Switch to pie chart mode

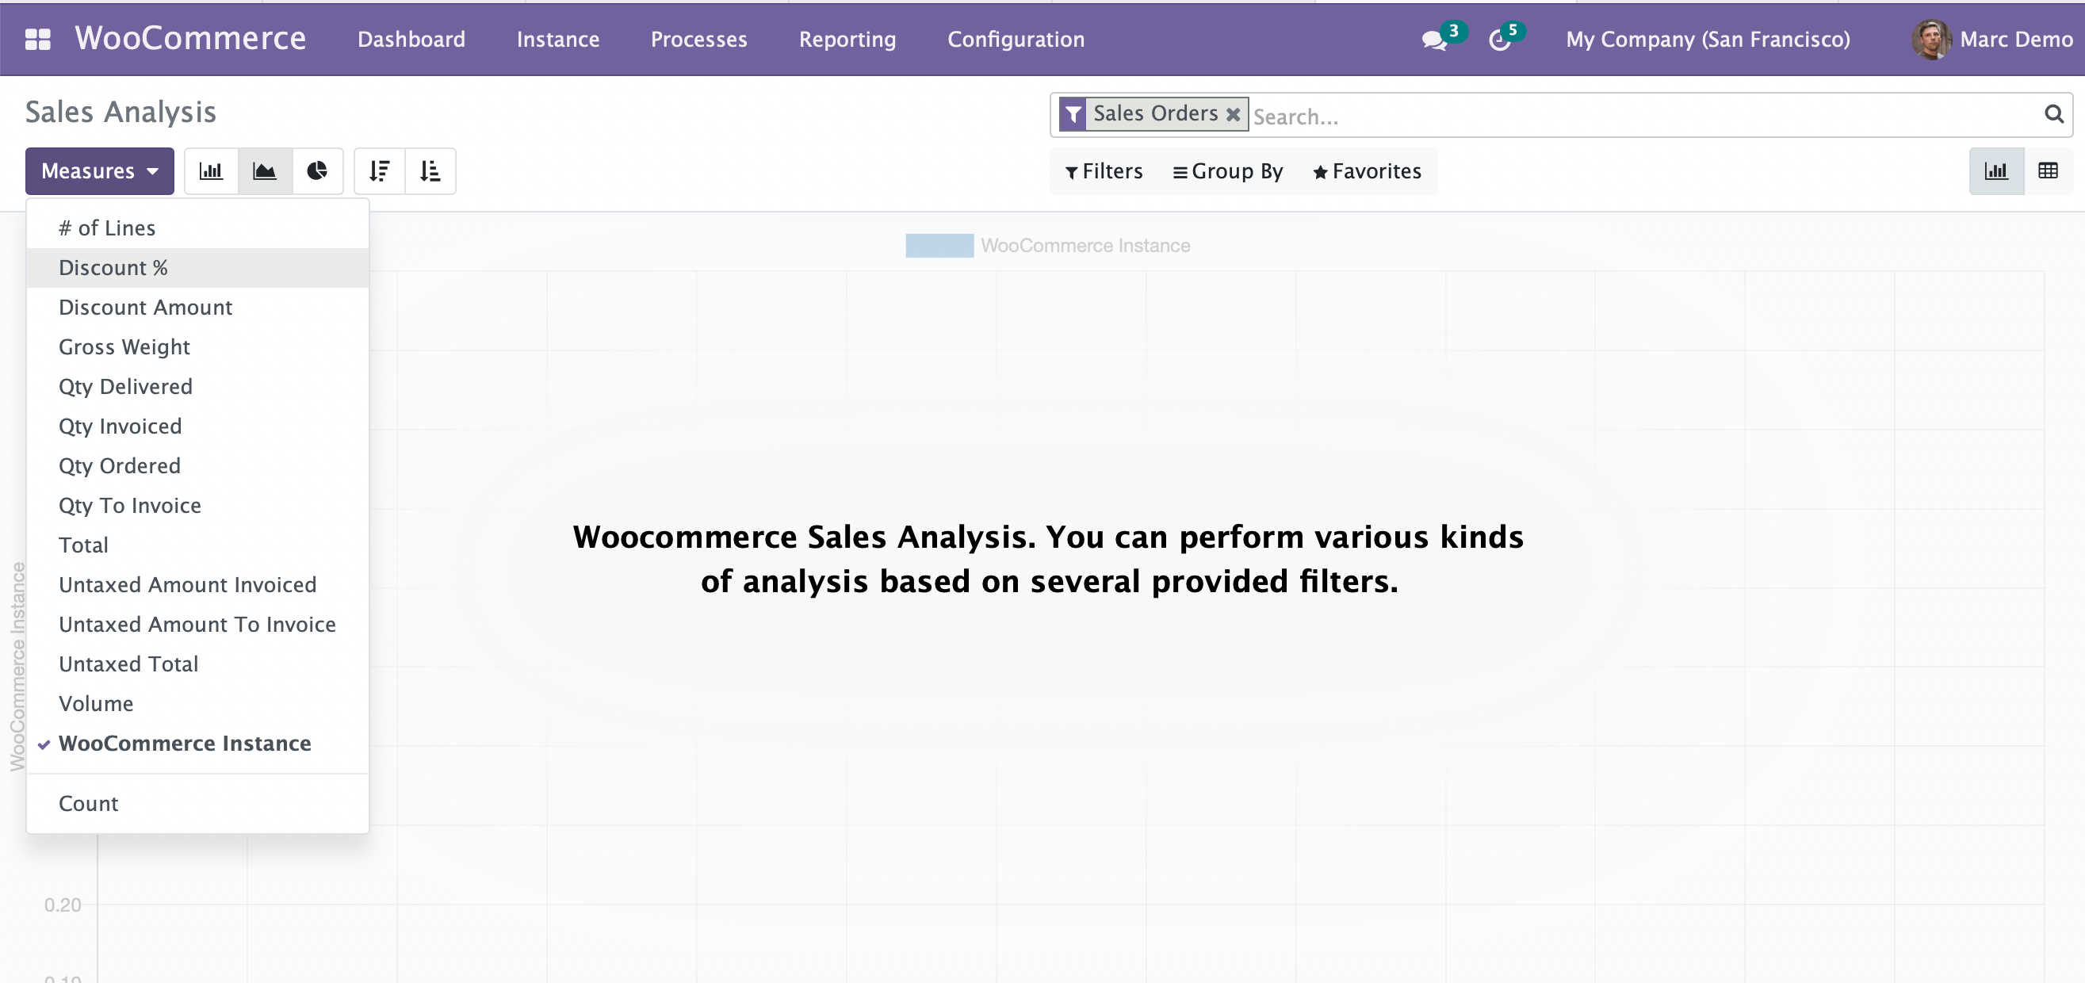(x=317, y=170)
